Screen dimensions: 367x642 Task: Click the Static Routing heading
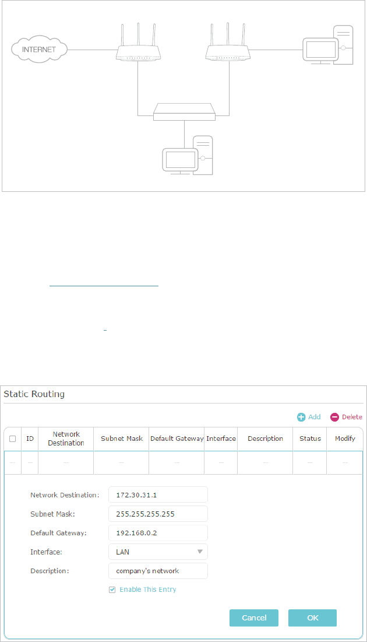(34, 394)
